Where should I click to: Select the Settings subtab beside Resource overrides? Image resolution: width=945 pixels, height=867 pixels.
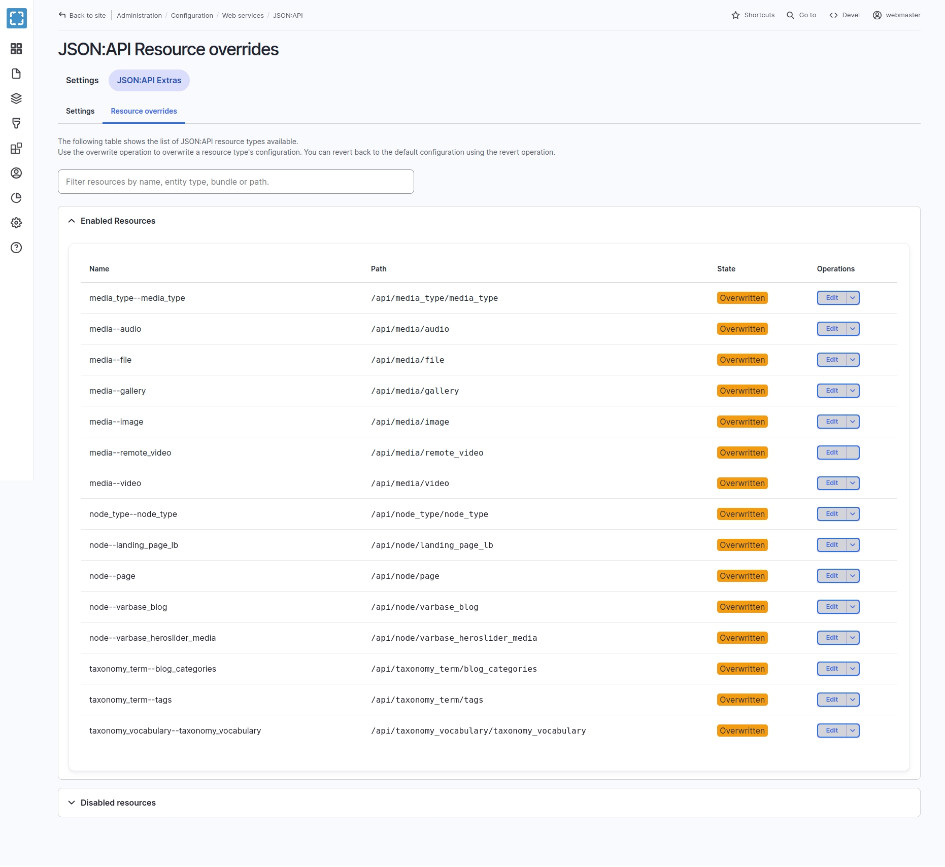click(80, 111)
